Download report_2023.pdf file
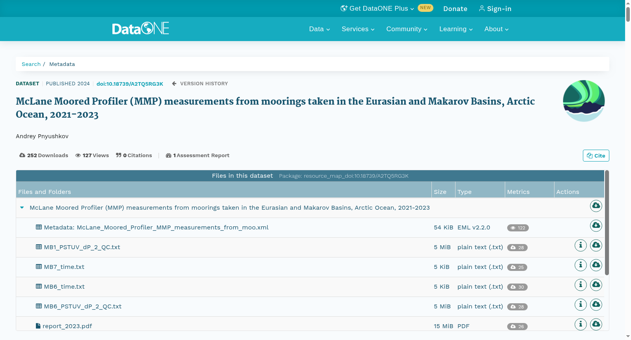This screenshot has height=340, width=631. (x=596, y=324)
